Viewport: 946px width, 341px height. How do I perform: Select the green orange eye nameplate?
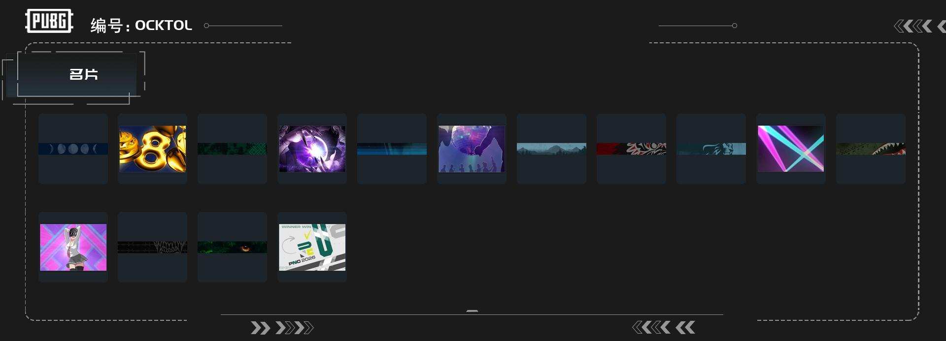[233, 247]
